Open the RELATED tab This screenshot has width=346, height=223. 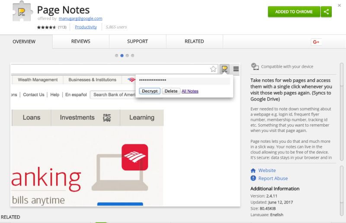click(x=194, y=41)
